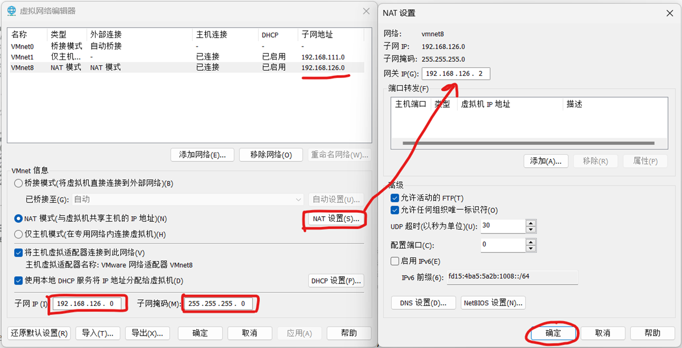The height and width of the screenshot is (348, 682).
Task: Decrease UDP 超时 value with down arrow
Action: pyautogui.click(x=530, y=230)
